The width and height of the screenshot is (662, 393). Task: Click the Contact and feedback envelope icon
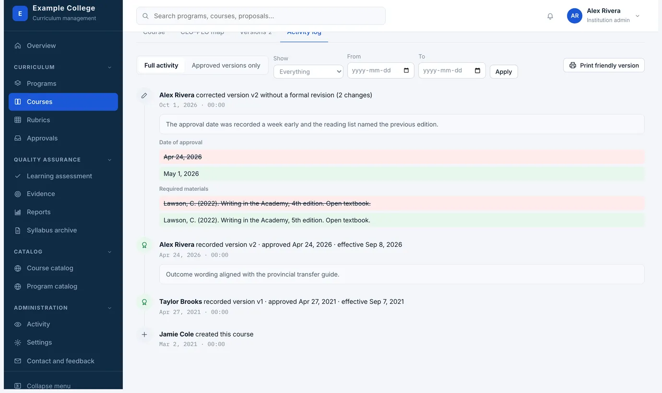tap(18, 361)
